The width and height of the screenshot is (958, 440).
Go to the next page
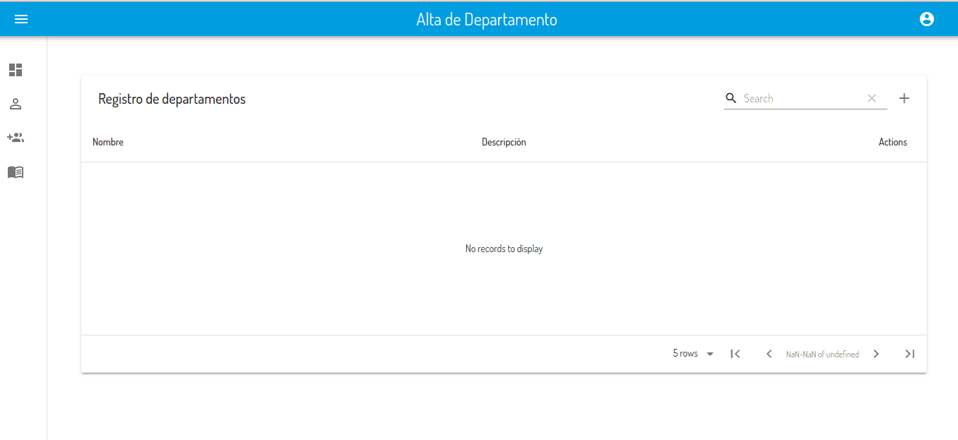876,354
